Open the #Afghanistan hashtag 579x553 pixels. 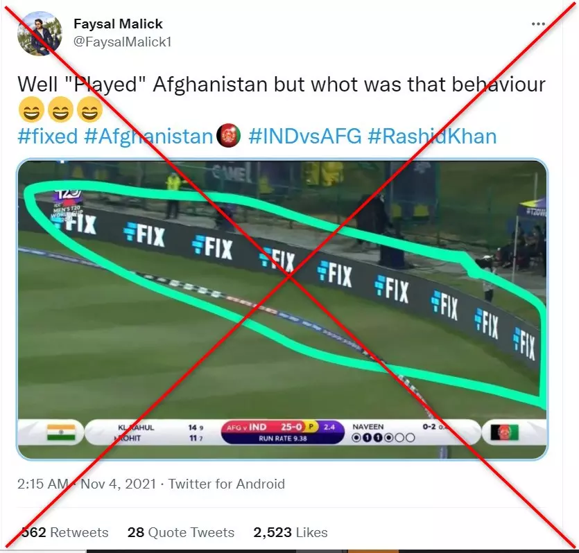[x=149, y=136]
